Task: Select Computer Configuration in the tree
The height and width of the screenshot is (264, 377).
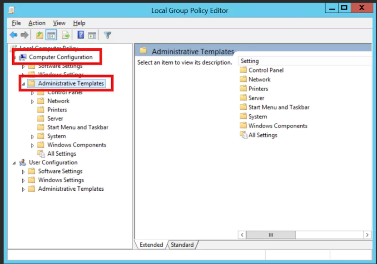Action: click(x=60, y=57)
